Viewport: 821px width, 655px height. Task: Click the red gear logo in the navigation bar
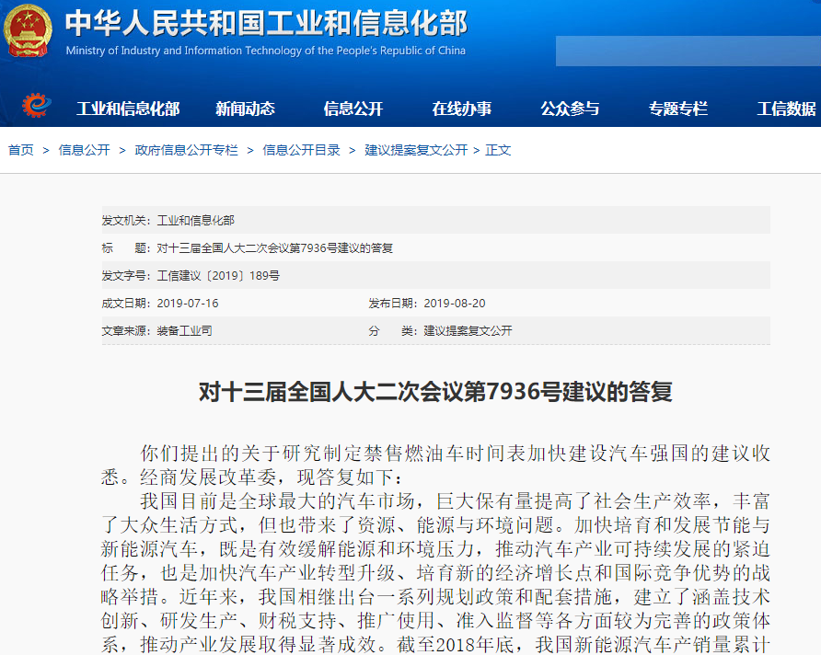[x=33, y=108]
